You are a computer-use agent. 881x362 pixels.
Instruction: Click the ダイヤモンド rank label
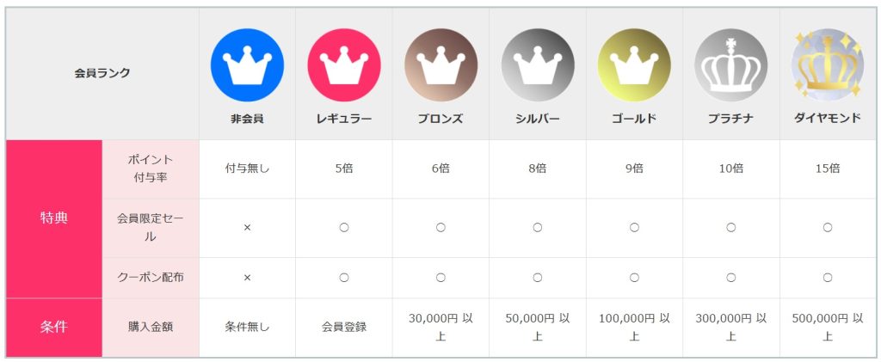point(828,119)
